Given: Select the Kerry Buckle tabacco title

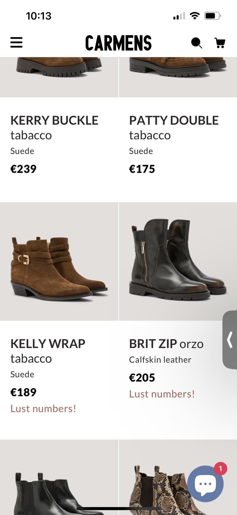Looking at the screenshot, I should [54, 127].
